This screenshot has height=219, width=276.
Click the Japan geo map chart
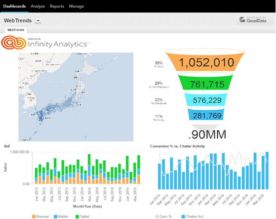(x=76, y=97)
